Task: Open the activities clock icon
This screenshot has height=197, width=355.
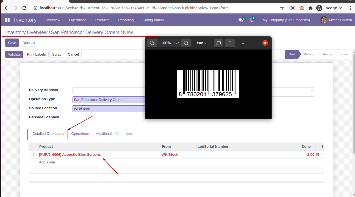Action: pyautogui.click(x=251, y=20)
